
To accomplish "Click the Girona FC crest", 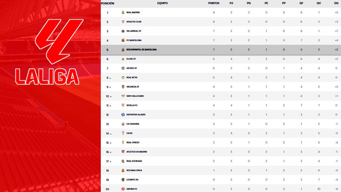I will point(123,189).
